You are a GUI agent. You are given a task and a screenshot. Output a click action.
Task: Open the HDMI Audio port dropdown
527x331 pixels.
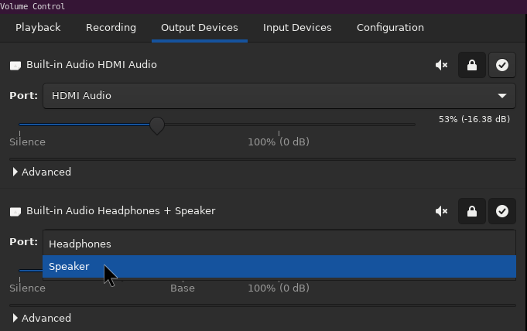coord(279,96)
